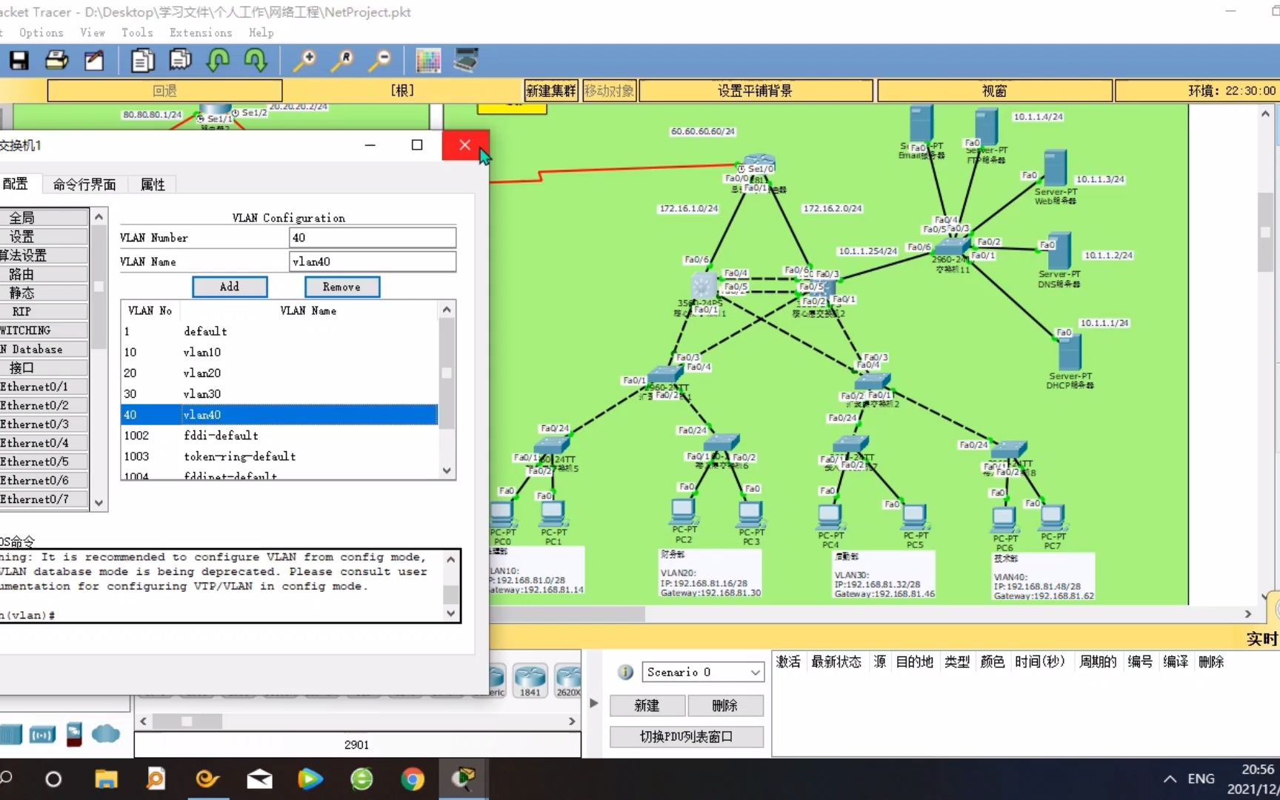Image resolution: width=1280 pixels, height=800 pixels.
Task: Click the 切换PDU列表窗口 button
Action: (x=687, y=736)
